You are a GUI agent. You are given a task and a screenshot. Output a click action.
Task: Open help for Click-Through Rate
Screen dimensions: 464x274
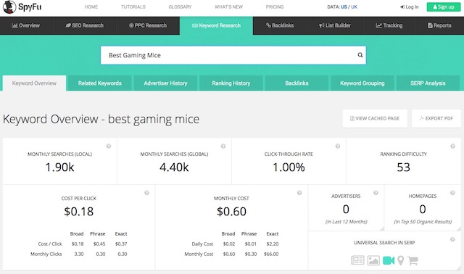338,146
